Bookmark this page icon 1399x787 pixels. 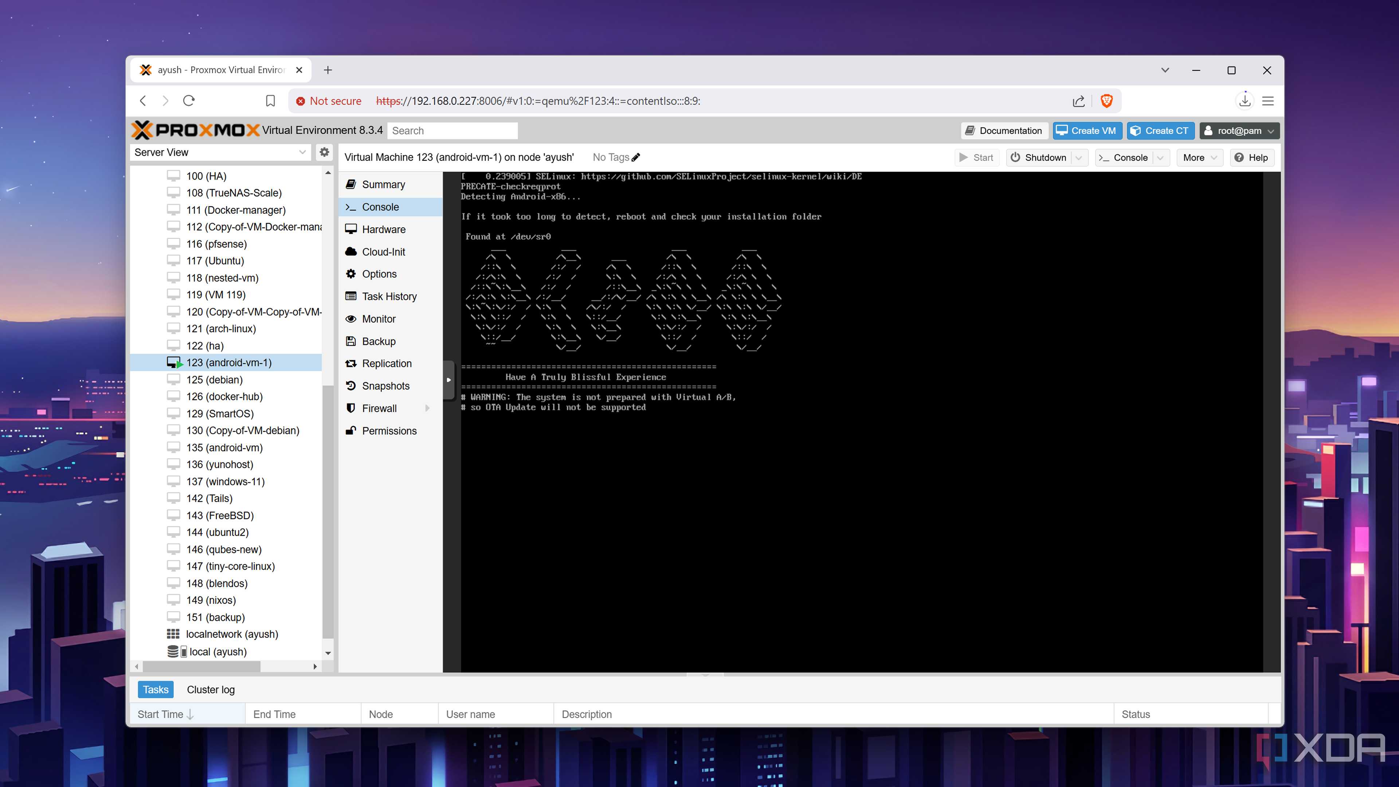click(x=270, y=101)
